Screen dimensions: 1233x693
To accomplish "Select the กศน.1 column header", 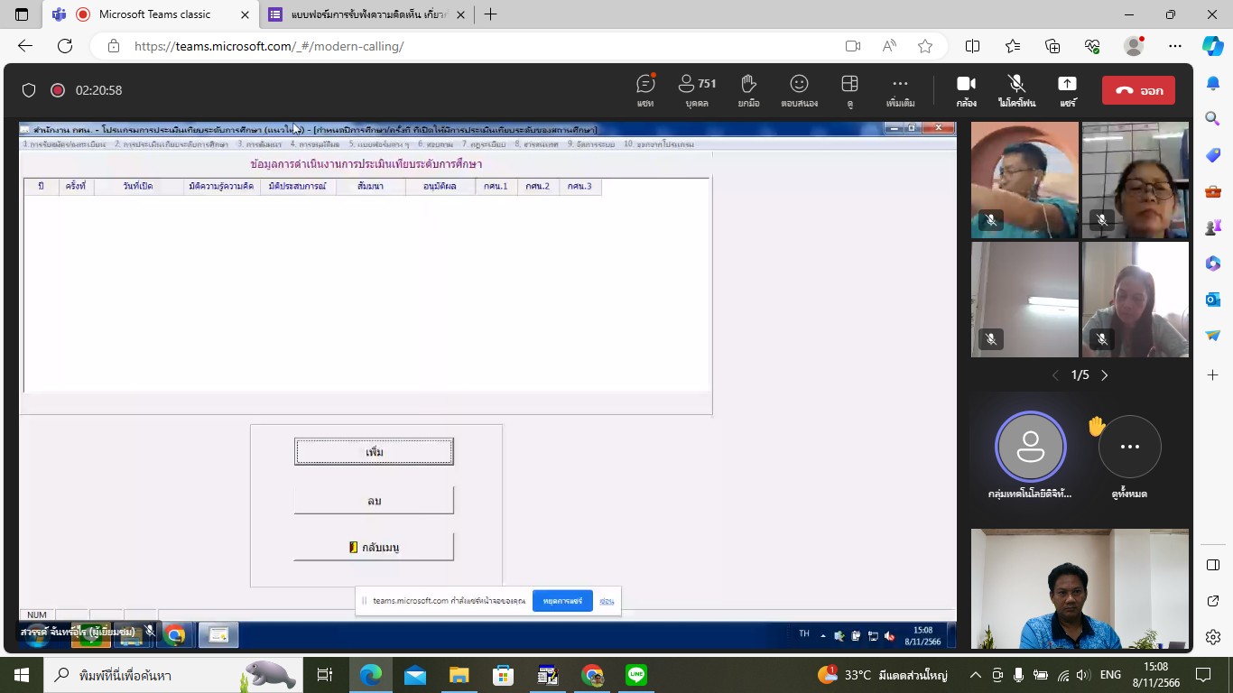I will [496, 187].
